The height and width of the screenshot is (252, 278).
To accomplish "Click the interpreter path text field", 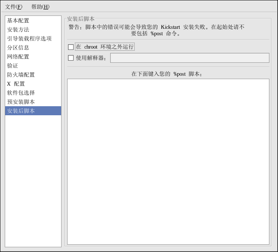I will coord(189,58).
